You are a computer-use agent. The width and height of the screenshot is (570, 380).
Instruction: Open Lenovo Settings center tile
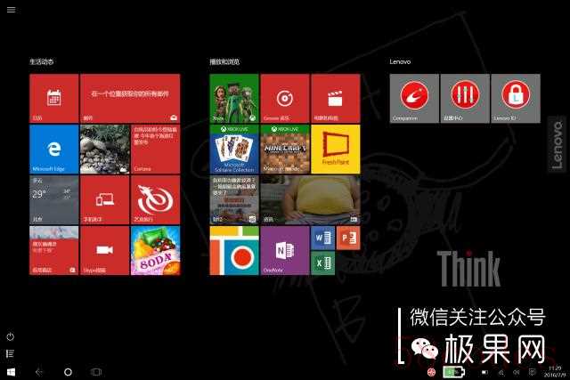465,98
